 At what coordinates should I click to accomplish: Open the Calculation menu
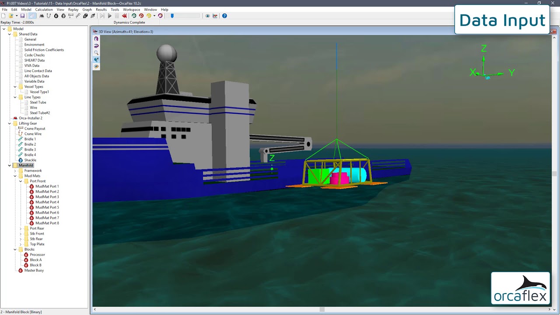[44, 9]
